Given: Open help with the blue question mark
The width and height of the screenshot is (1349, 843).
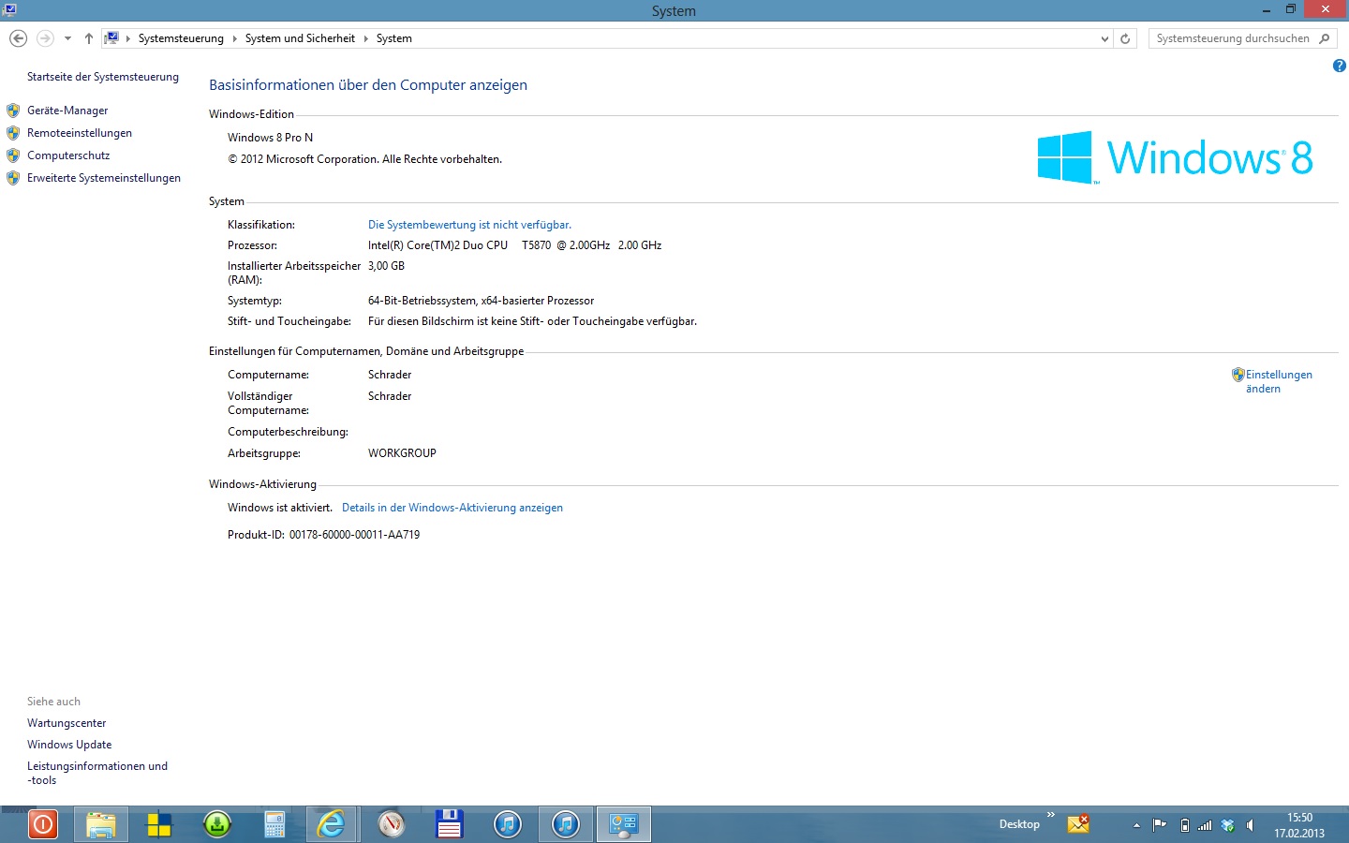Looking at the screenshot, I should click(x=1339, y=66).
